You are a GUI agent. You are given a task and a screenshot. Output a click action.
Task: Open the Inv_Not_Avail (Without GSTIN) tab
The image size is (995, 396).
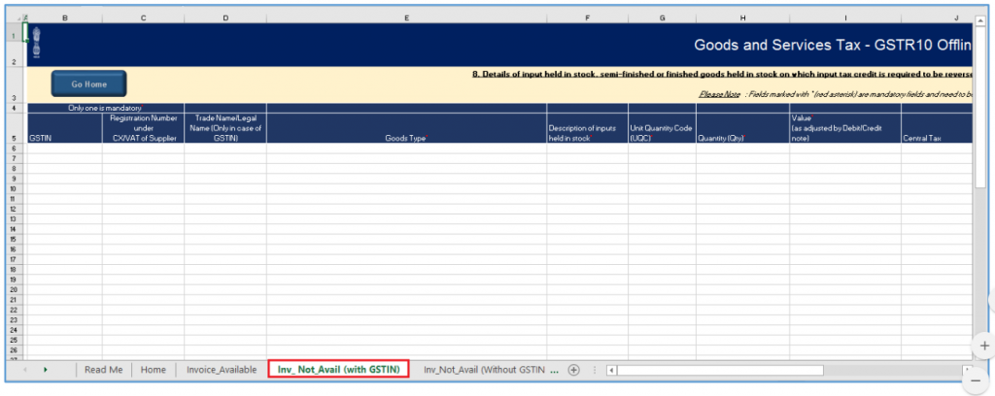(484, 370)
